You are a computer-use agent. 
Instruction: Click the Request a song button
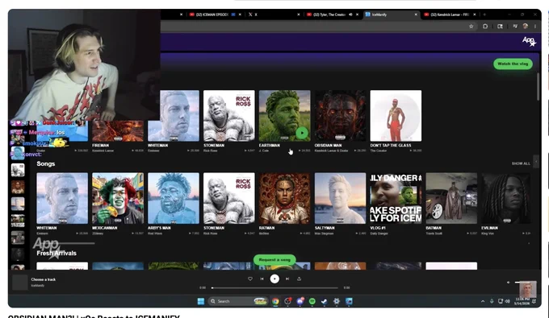click(274, 260)
